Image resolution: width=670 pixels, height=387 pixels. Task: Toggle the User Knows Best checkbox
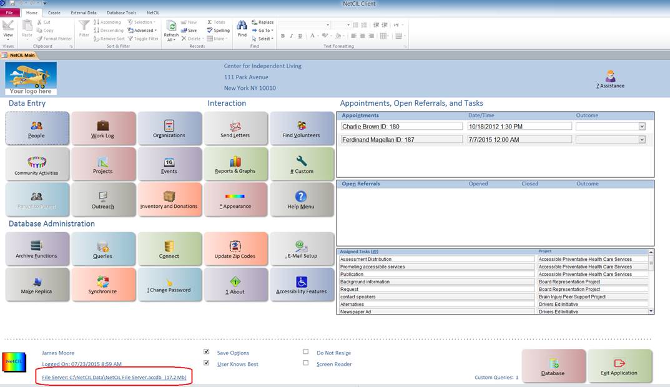[207, 363]
